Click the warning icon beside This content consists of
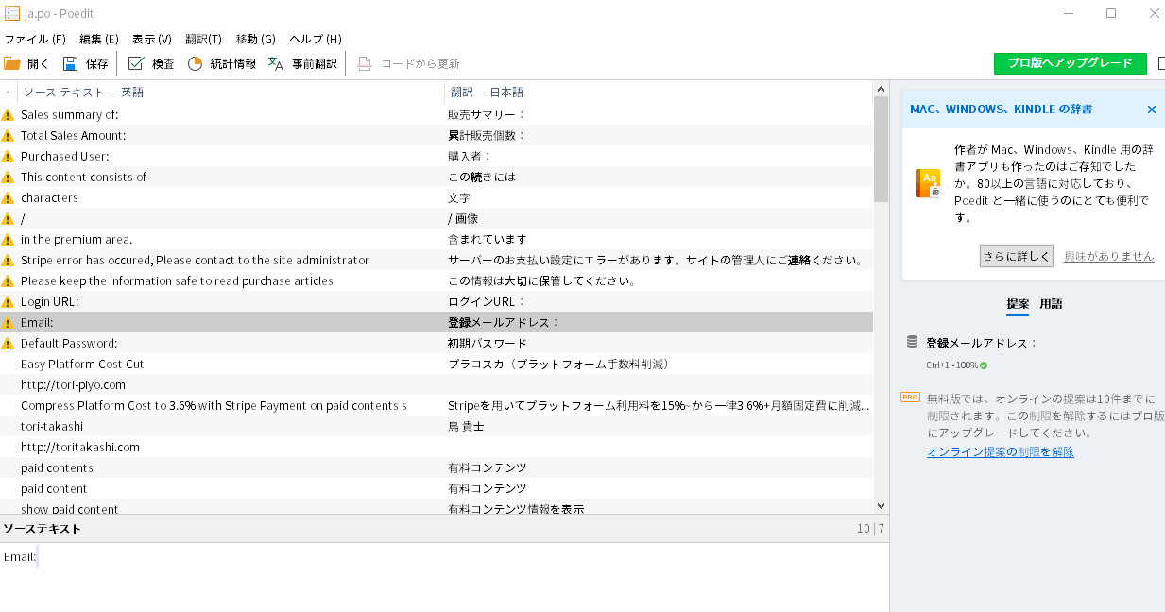Viewport: 1165px width, 612px height. pos(9,177)
